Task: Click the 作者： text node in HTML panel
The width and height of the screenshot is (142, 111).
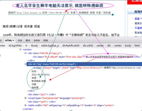Action: pos(35,84)
